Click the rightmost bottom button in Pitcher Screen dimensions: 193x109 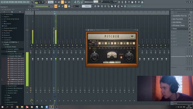(118, 62)
